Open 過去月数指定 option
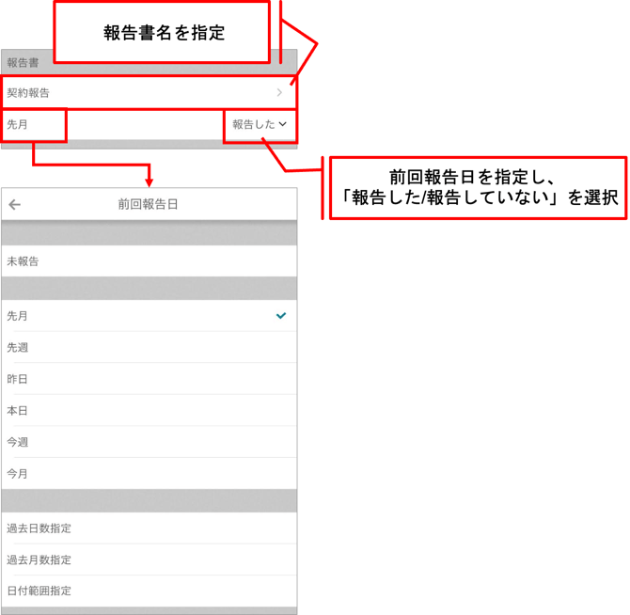 [x=39, y=560]
